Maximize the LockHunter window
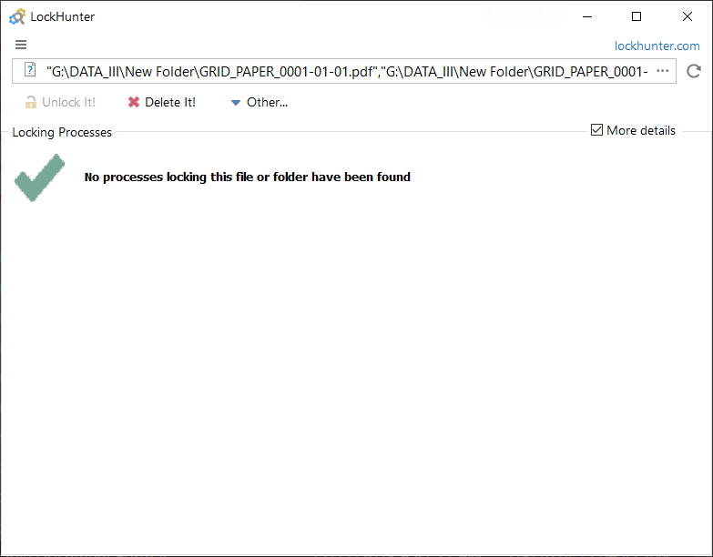The height and width of the screenshot is (557, 713). click(x=637, y=16)
